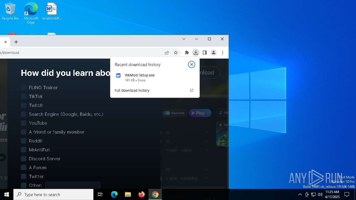Close the recent download history popup

click(192, 64)
